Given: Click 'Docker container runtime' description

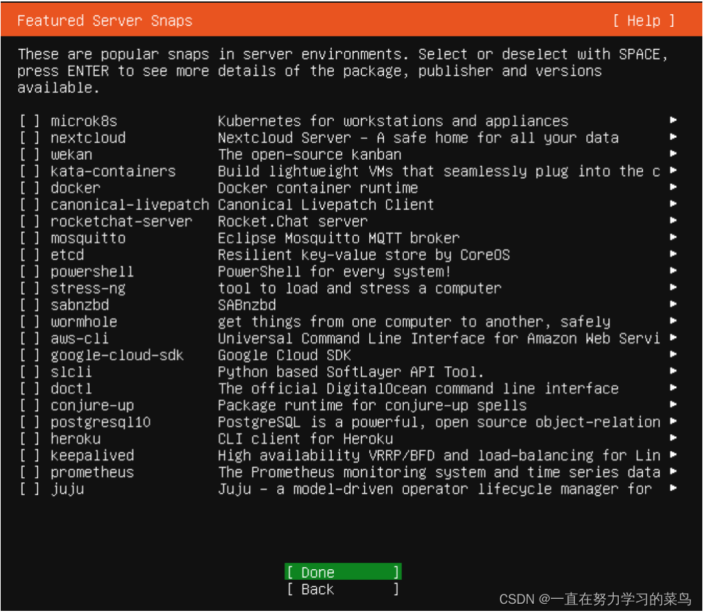Looking at the screenshot, I should pyautogui.click(x=318, y=188).
